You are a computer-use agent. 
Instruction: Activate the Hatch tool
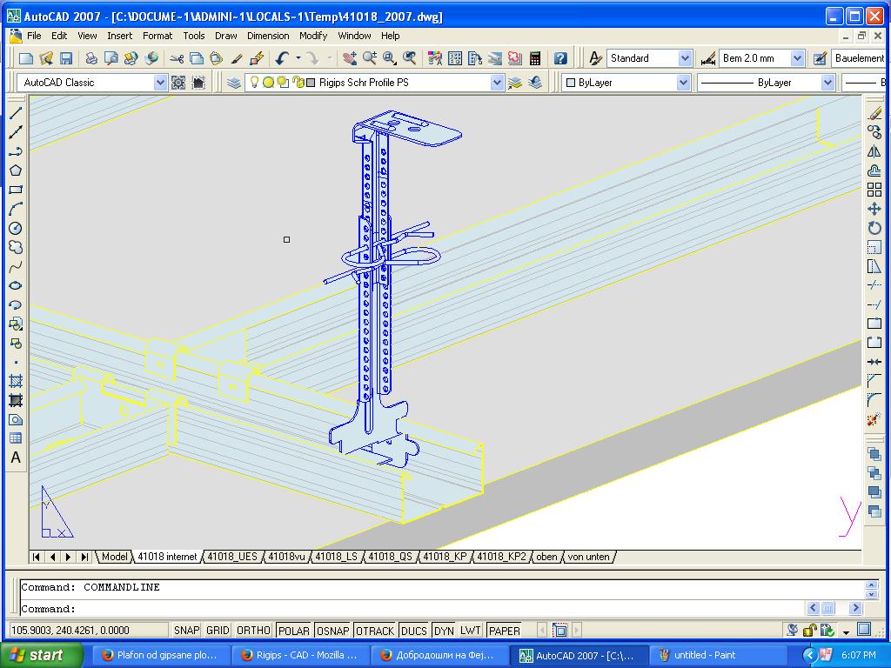point(16,381)
